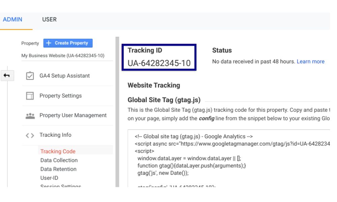Click the Property User Management people icon
The width and height of the screenshot is (337, 202).
30,116
